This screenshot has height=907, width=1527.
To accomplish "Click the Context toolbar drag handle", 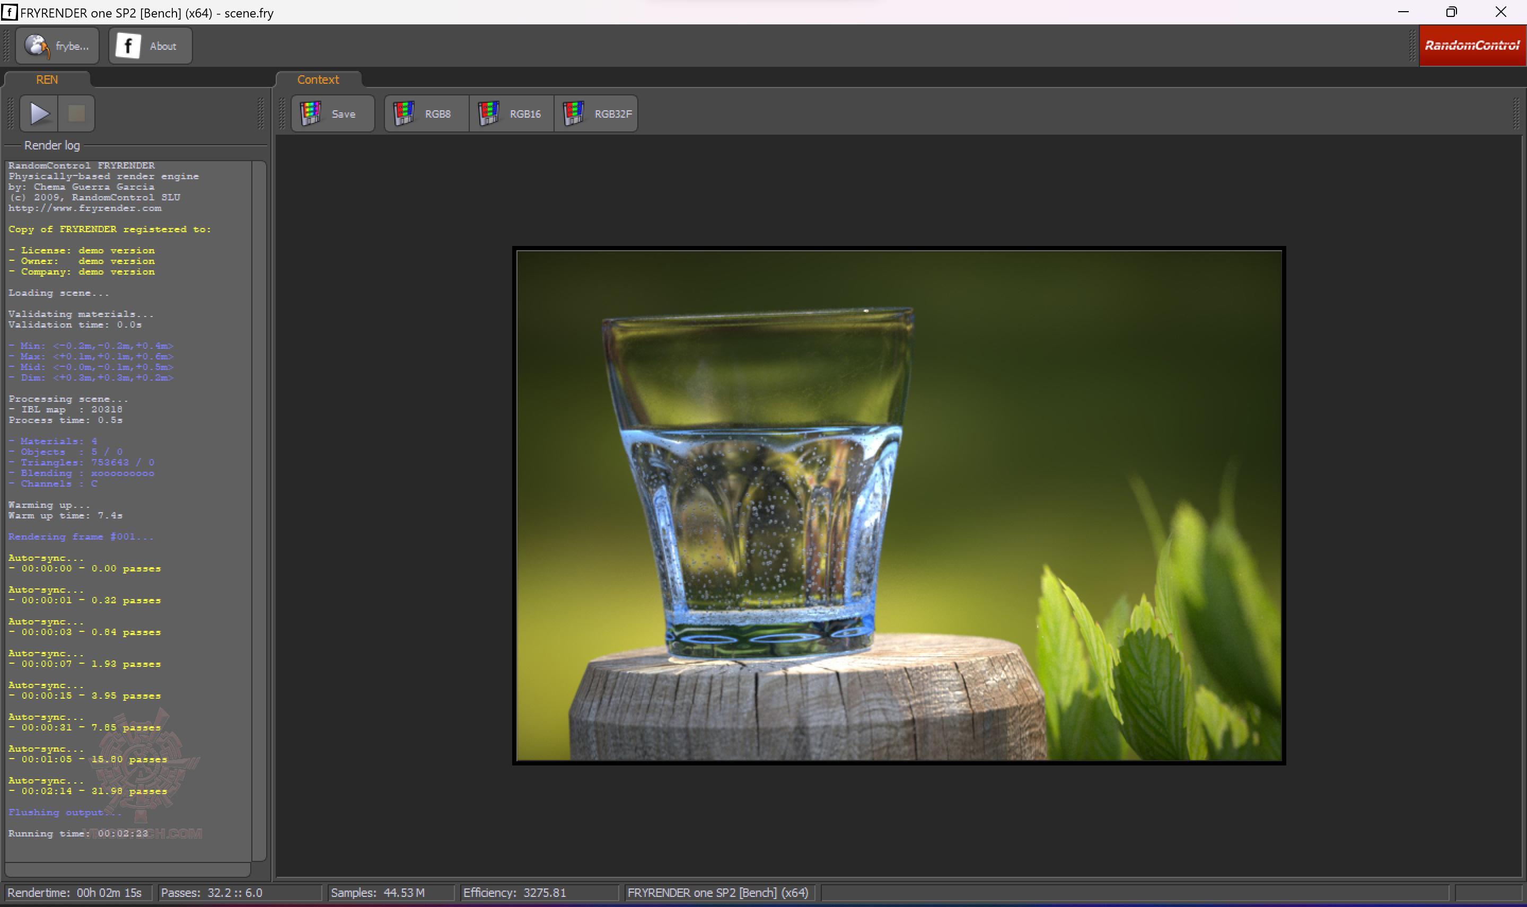I will tap(282, 113).
